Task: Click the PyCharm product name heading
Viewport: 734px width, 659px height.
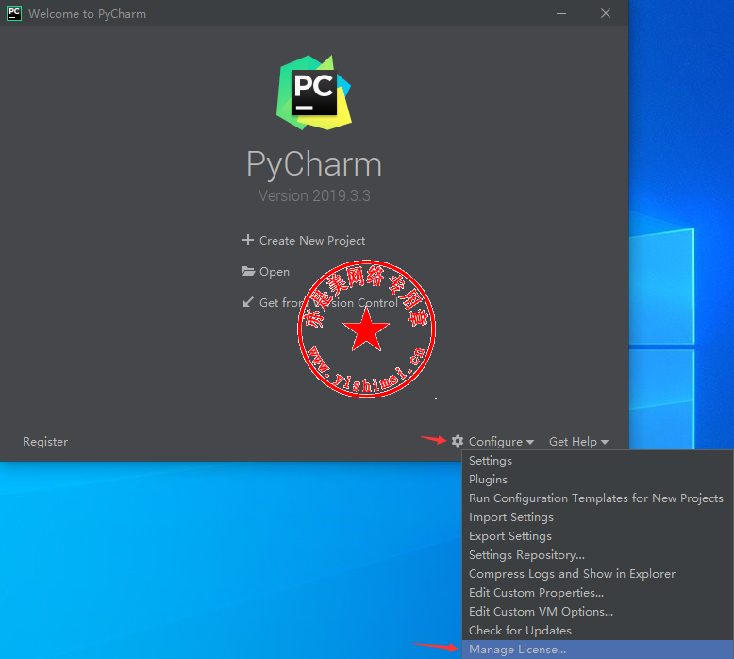Action: (314, 164)
